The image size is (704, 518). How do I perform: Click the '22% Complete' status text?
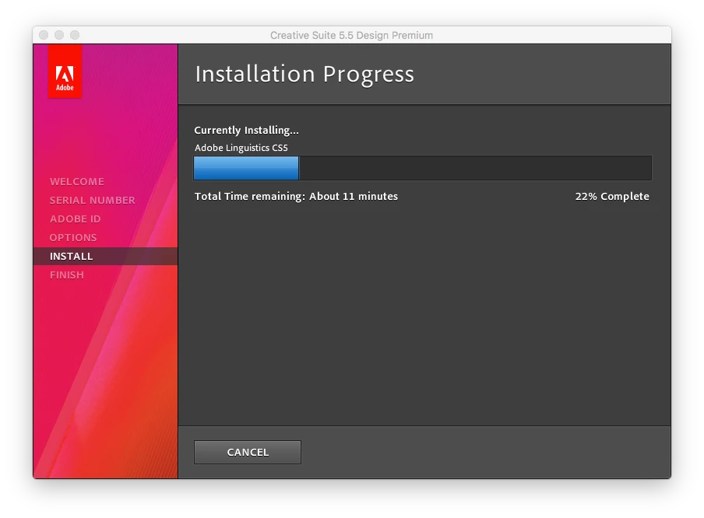612,197
